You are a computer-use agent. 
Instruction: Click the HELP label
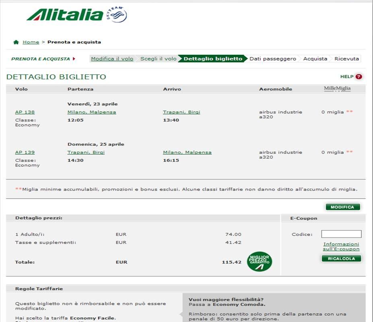click(347, 76)
